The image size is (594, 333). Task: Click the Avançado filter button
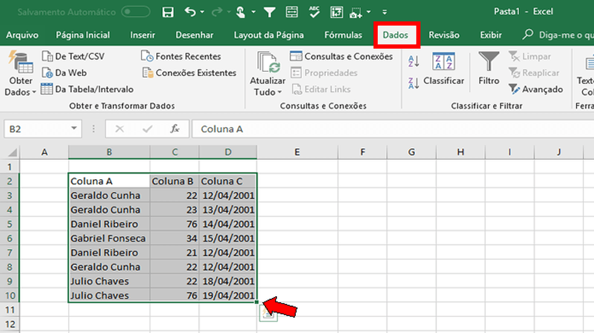tap(535, 89)
